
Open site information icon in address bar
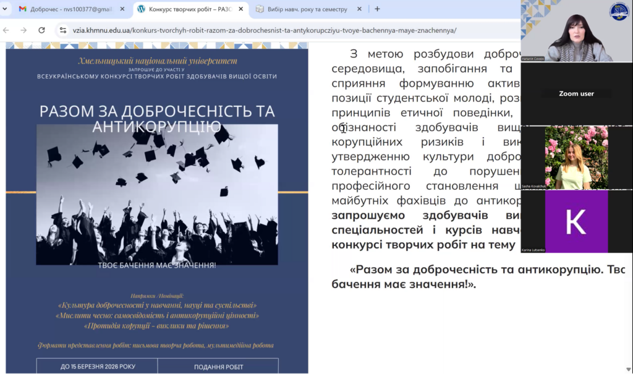pos(62,30)
